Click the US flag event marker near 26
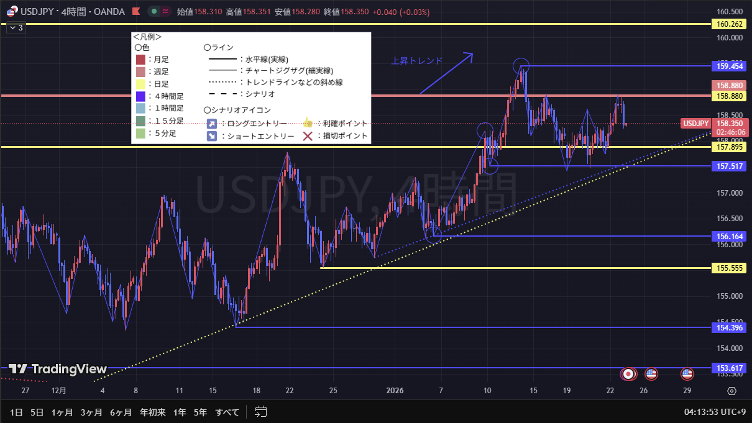Screen dimensions: 752x423 tap(651, 374)
